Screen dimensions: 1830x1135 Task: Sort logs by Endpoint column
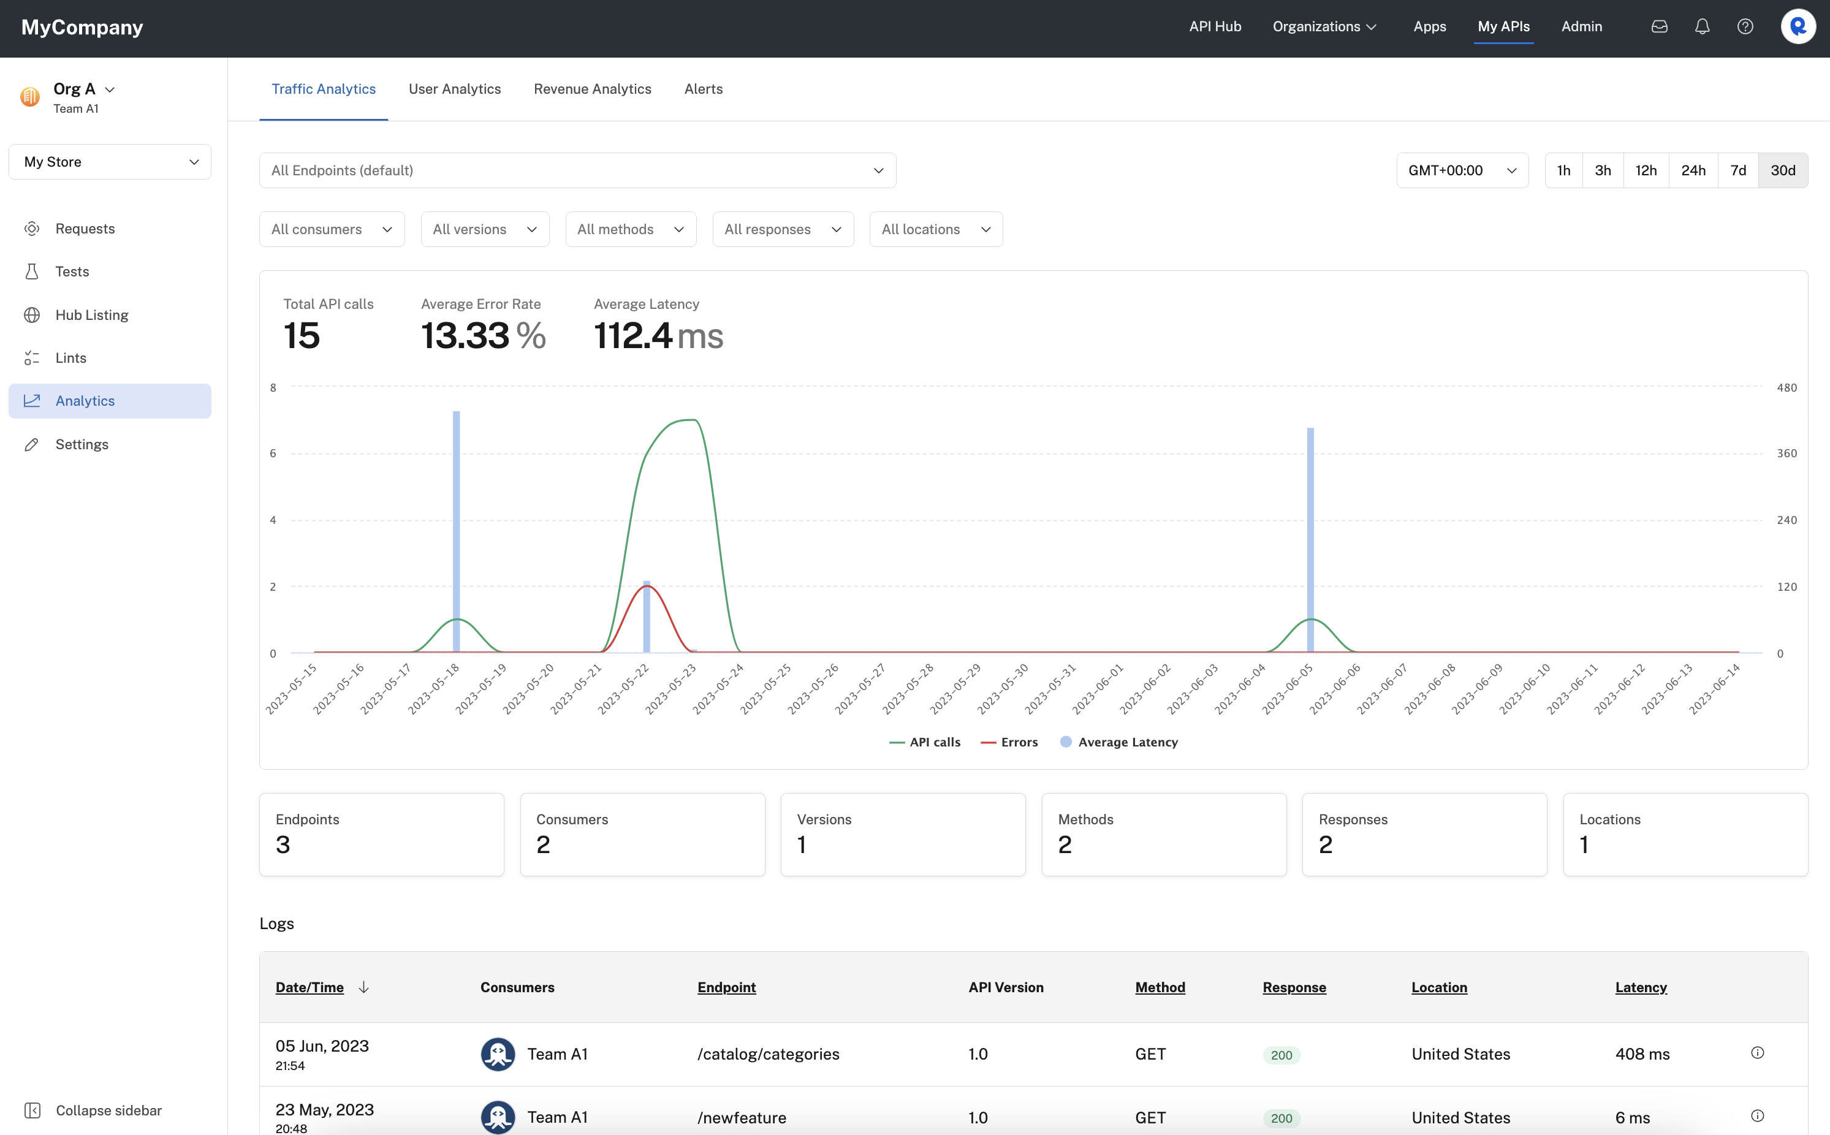(x=726, y=987)
